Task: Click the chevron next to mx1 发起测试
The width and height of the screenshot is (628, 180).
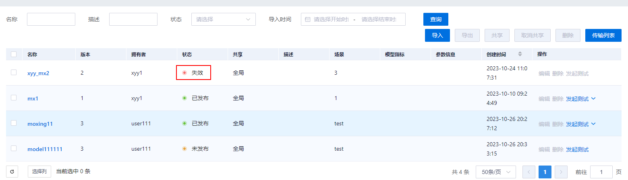Action: pos(593,99)
